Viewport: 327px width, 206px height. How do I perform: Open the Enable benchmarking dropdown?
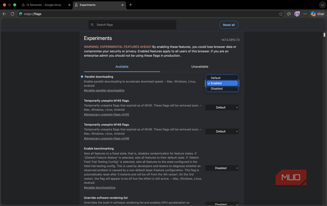(222, 168)
